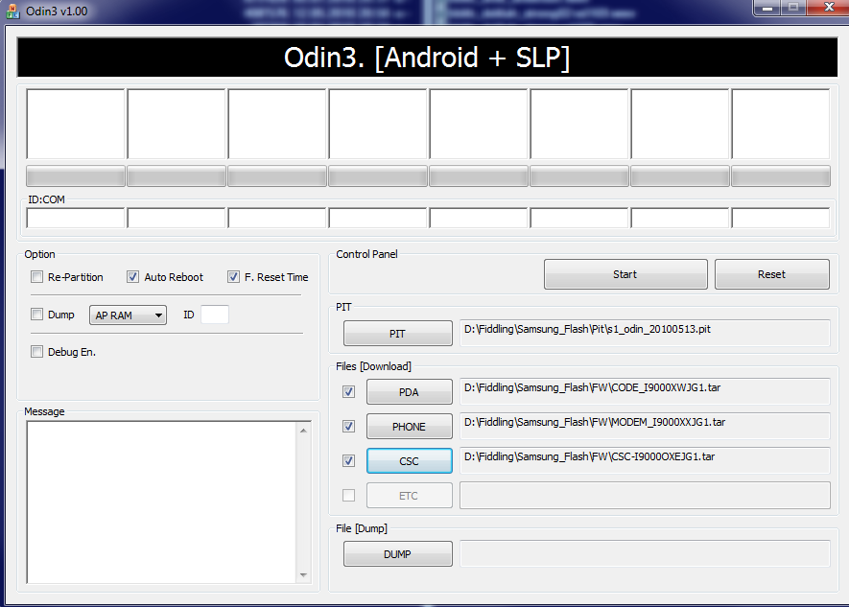Choose a PDA firmware file
849x607 pixels.
409,391
